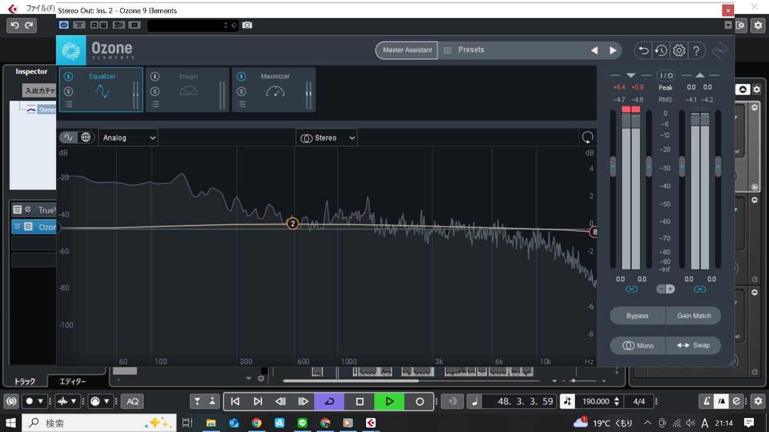The height and width of the screenshot is (432, 769).
Task: Toggle the input gain link icon
Action: coord(631,289)
